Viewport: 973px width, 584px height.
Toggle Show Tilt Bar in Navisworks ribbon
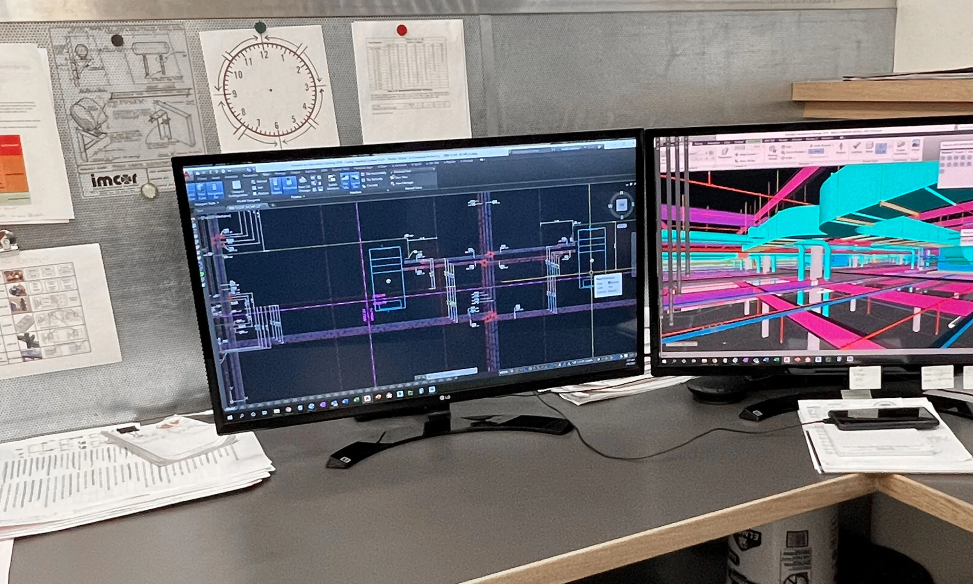[746, 161]
